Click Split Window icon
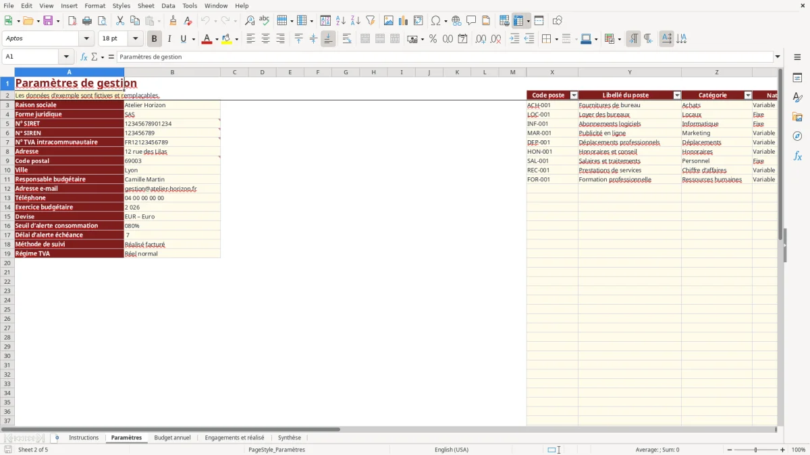This screenshot has height=455, width=810. pyautogui.click(x=539, y=21)
